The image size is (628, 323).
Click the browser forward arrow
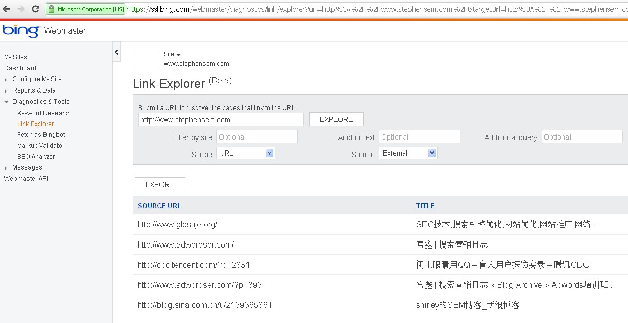21,9
